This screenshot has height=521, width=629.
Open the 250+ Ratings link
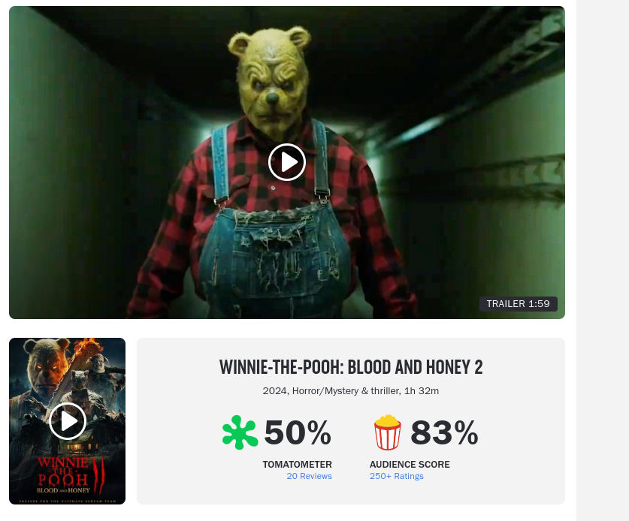396,476
